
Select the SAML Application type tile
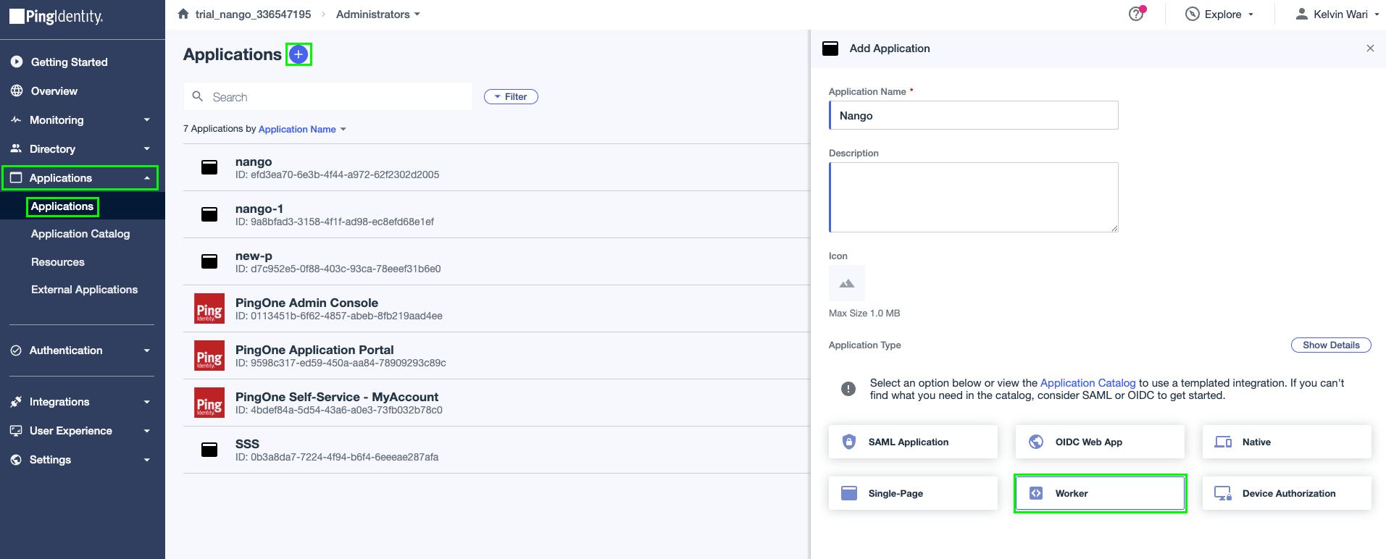913,442
